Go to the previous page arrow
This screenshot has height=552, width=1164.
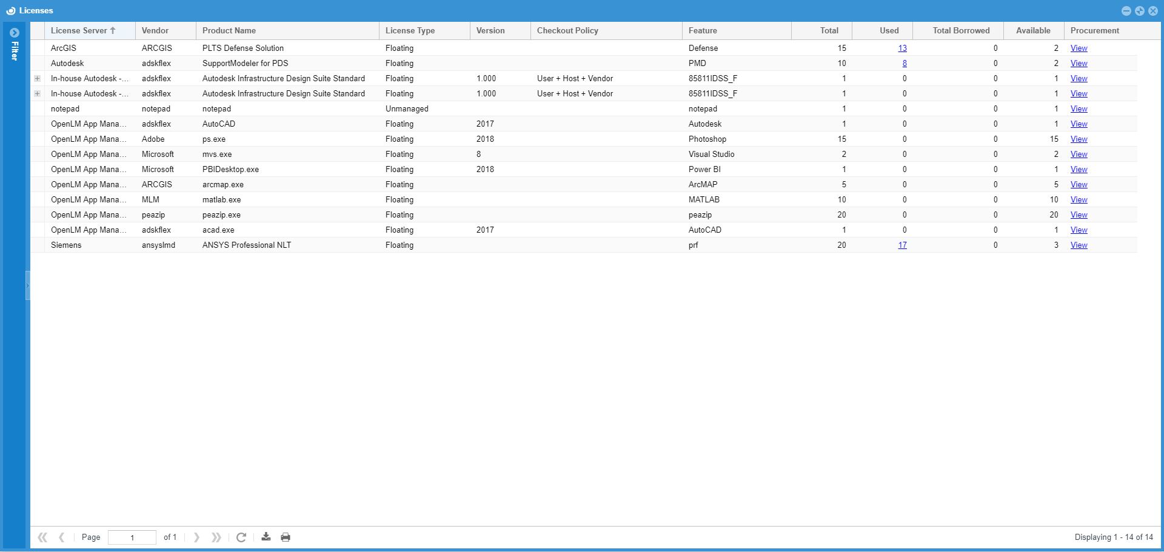[x=62, y=537]
